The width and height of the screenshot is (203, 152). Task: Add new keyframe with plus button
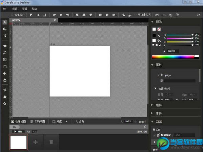tap(36, 142)
